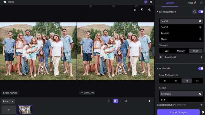
Task: Toggle AI Upscale switch
Action: tap(201, 68)
